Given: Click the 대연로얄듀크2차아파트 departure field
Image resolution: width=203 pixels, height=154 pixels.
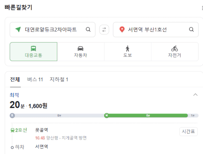Looking at the screenshot, I should click(53, 29).
